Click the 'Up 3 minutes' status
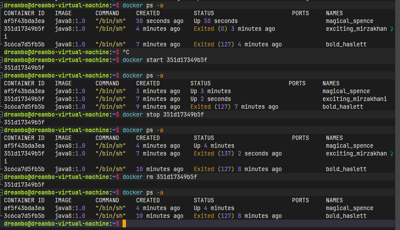The height and width of the screenshot is (230, 400). (x=210, y=91)
